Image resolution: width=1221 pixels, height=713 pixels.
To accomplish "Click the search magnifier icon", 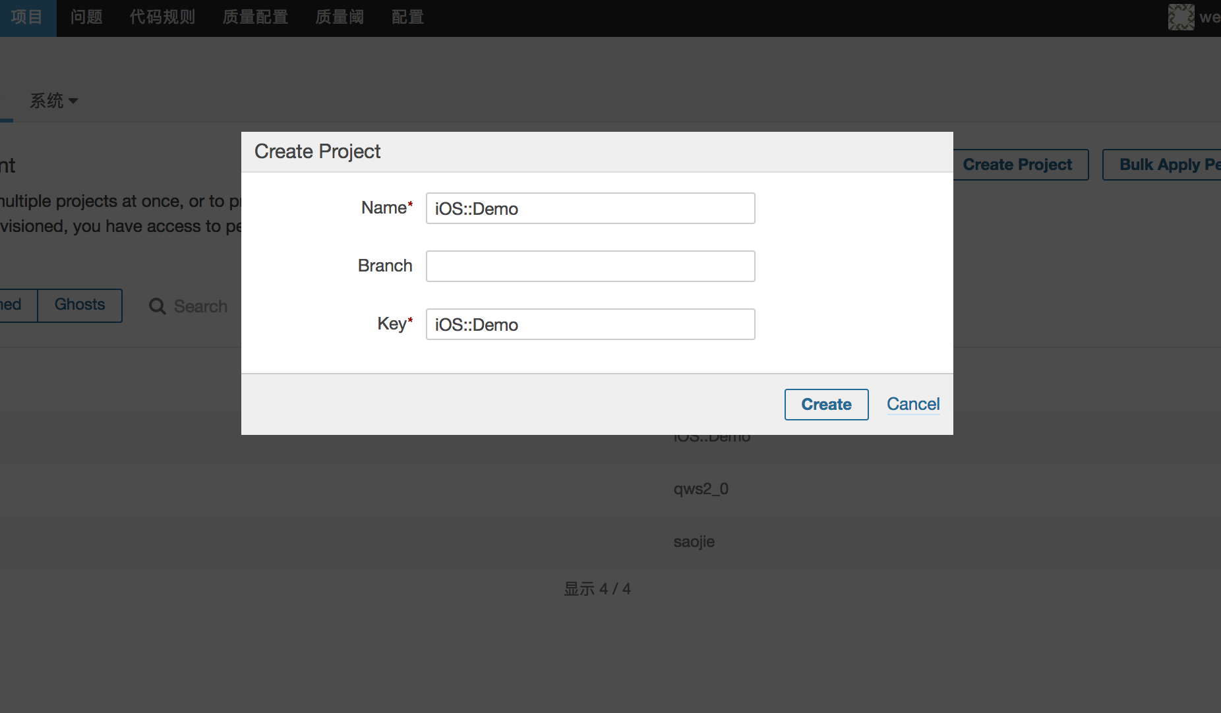I will point(157,306).
